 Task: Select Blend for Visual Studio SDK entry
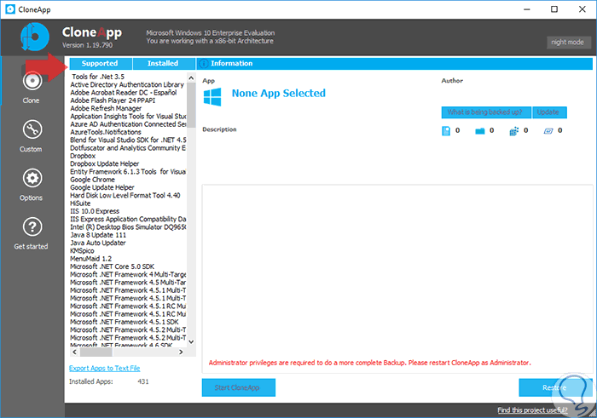pyautogui.click(x=128, y=140)
